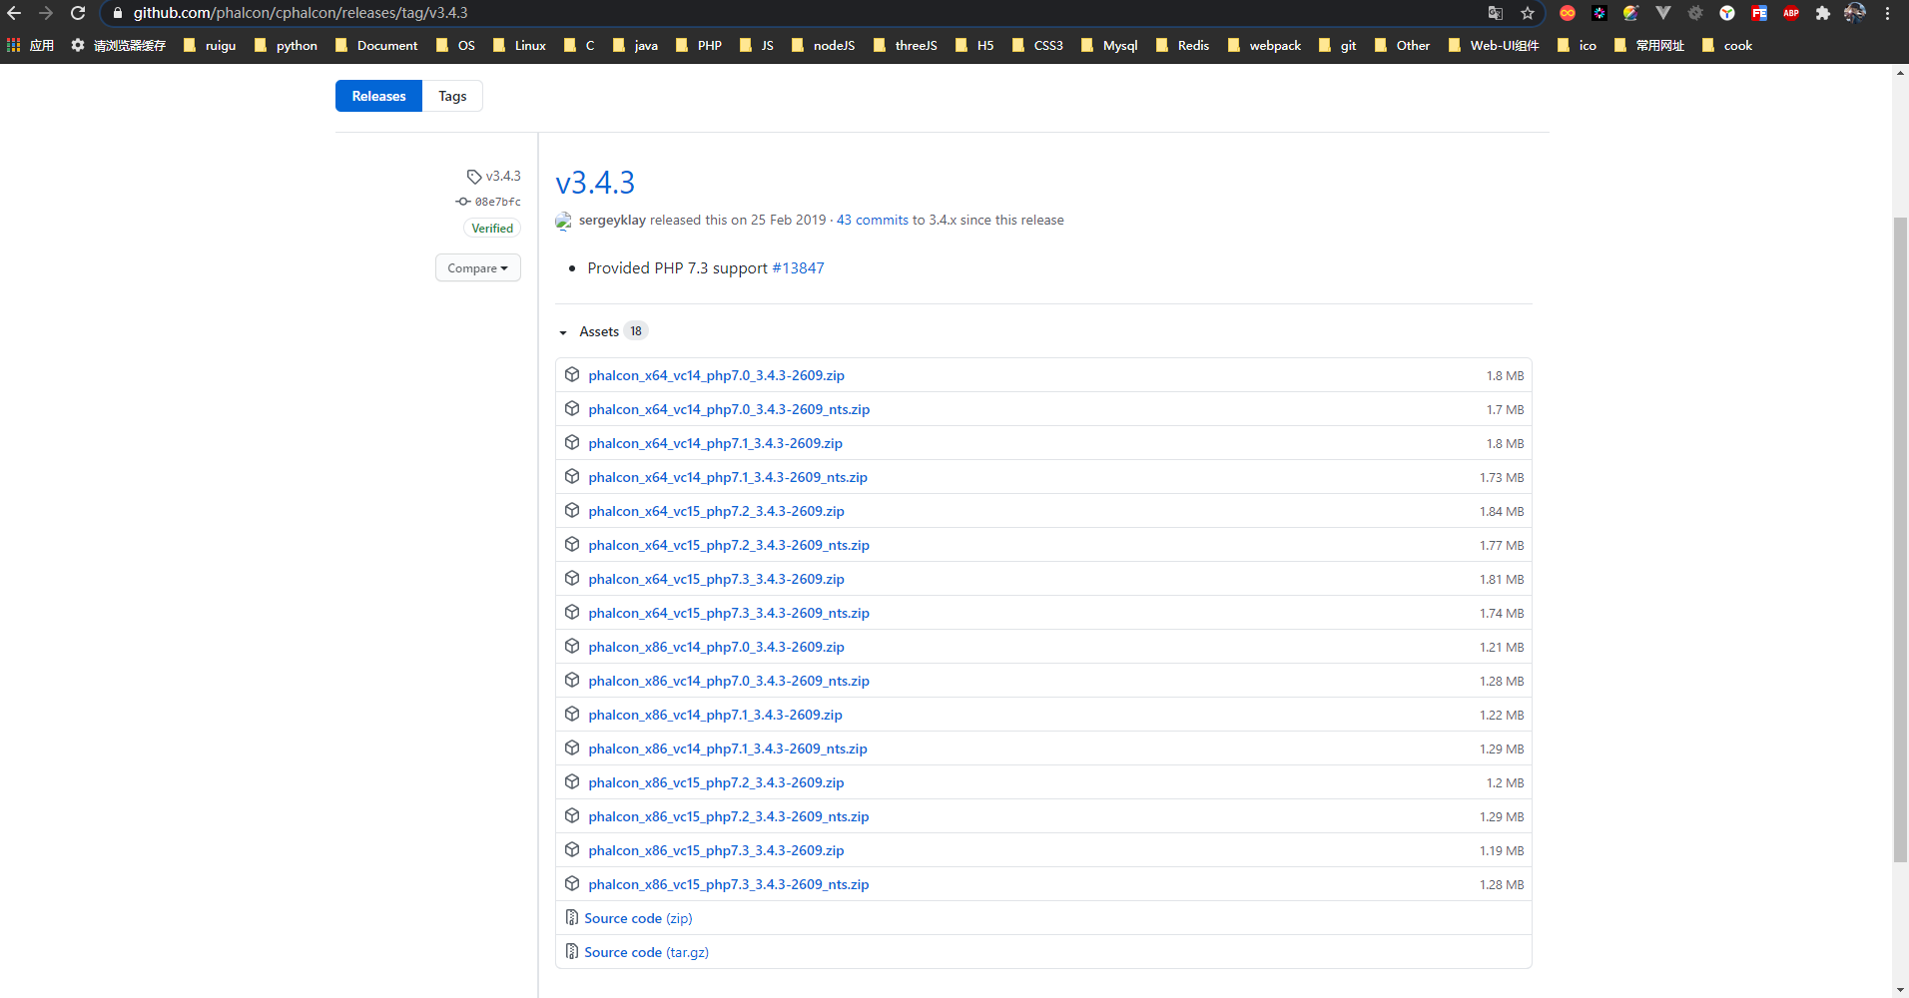Open the Redis bookmark folder
The image size is (1909, 998).
pyautogui.click(x=1183, y=45)
